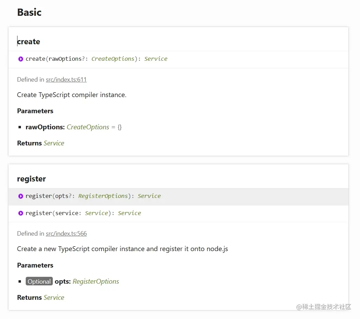Open the src/index.ts:566 source link
Image resolution: width=360 pixels, height=319 pixels.
coord(67,234)
